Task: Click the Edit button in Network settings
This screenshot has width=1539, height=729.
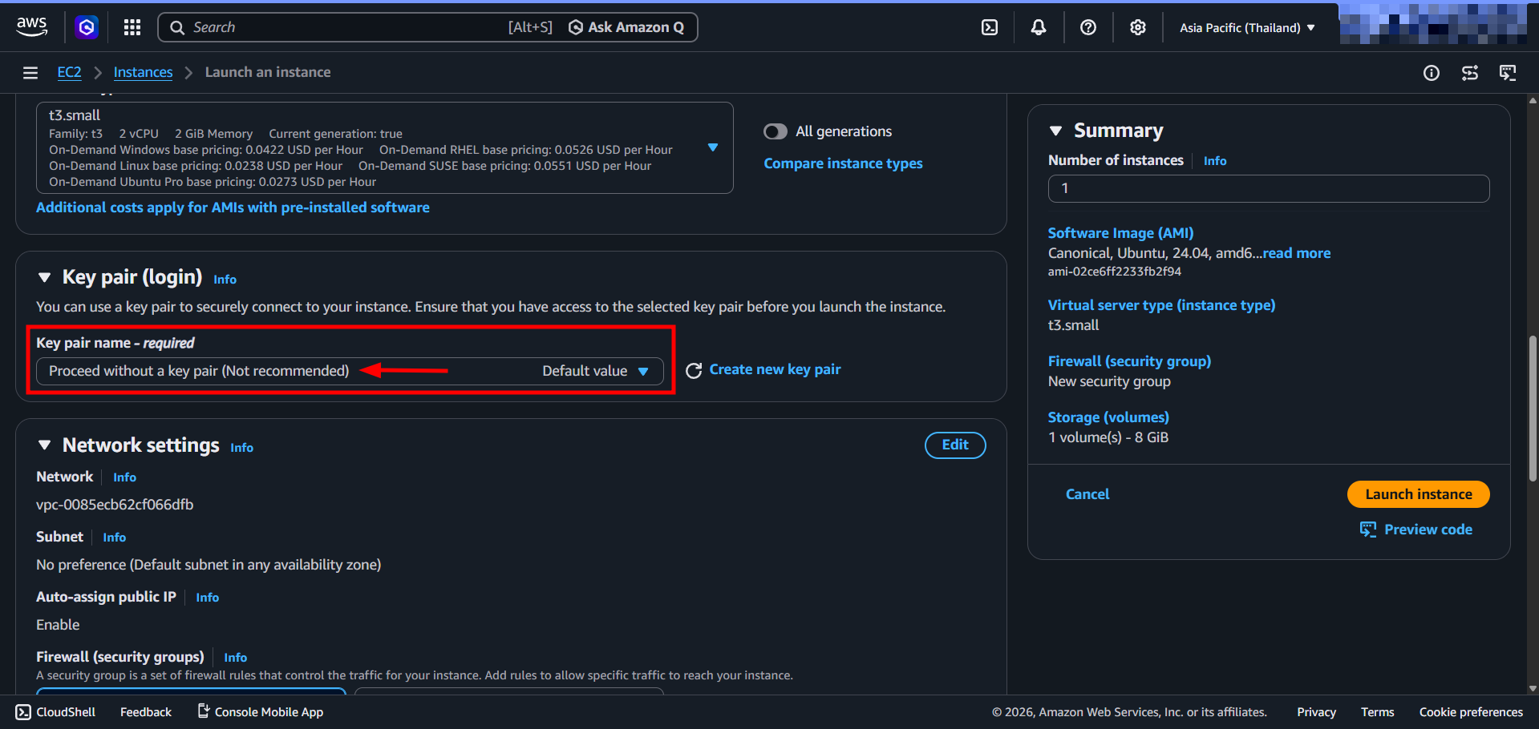Action: [x=955, y=445]
